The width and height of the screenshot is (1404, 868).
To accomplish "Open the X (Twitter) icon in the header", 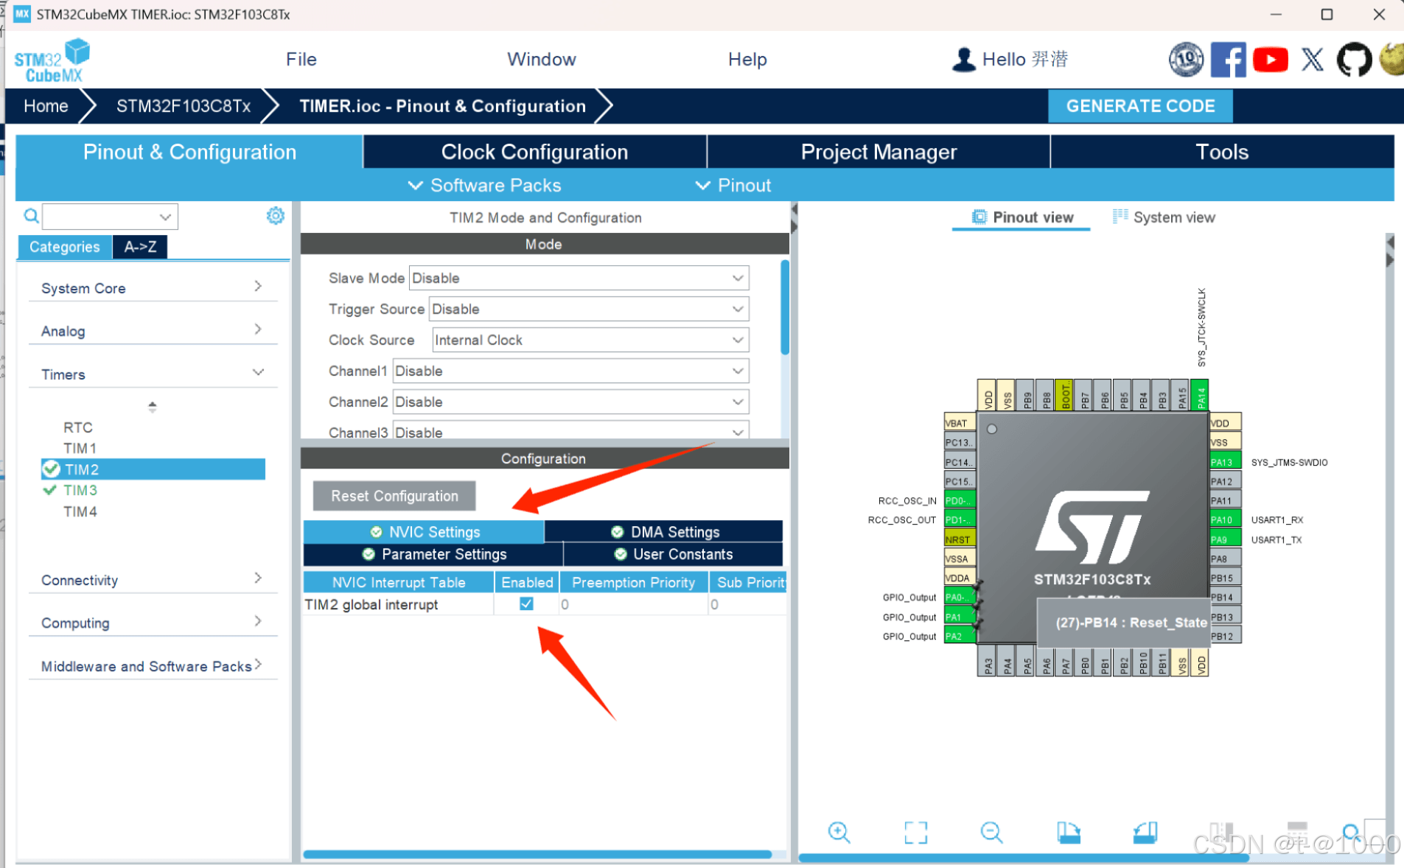I will tap(1312, 60).
